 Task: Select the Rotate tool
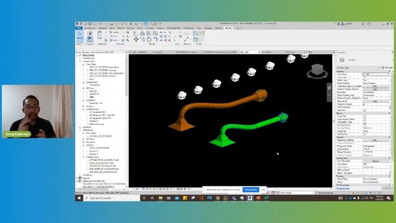pyautogui.click(x=149, y=39)
